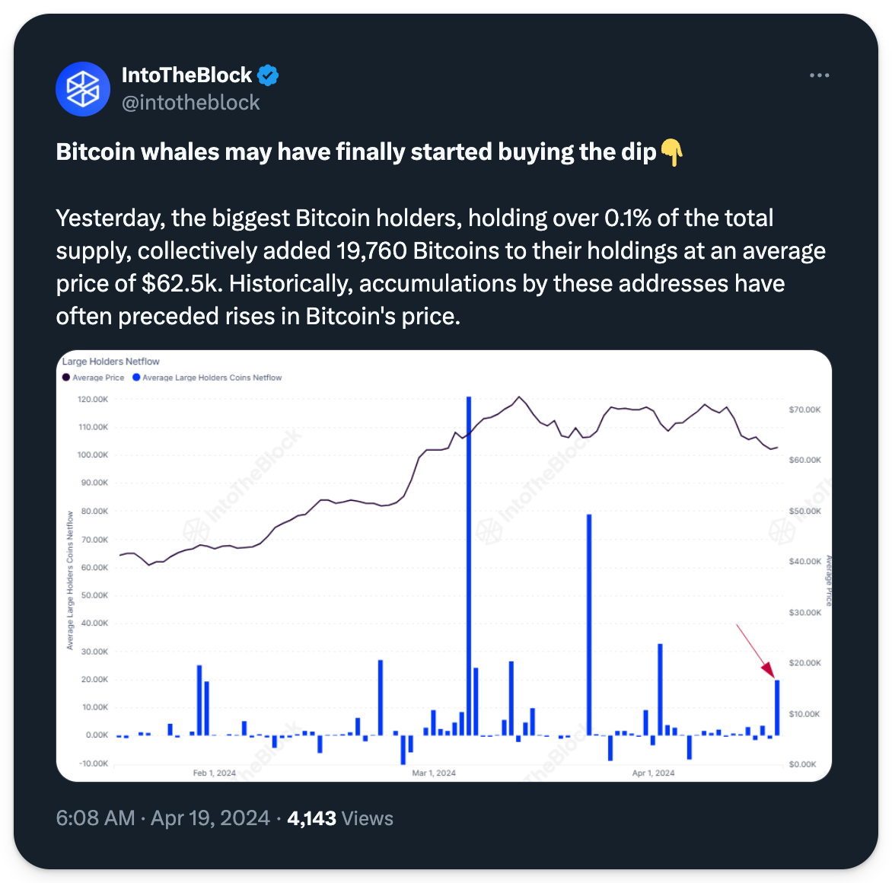This screenshot has height=883, width=892.
Task: Click the pointing-down hand emoji
Action: [x=671, y=152]
